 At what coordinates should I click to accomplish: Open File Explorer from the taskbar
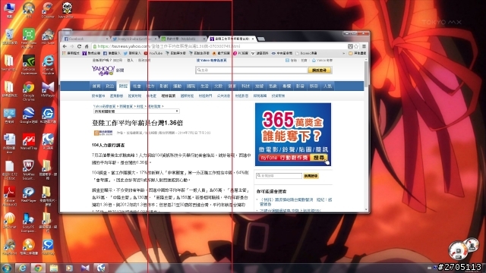click(54, 268)
